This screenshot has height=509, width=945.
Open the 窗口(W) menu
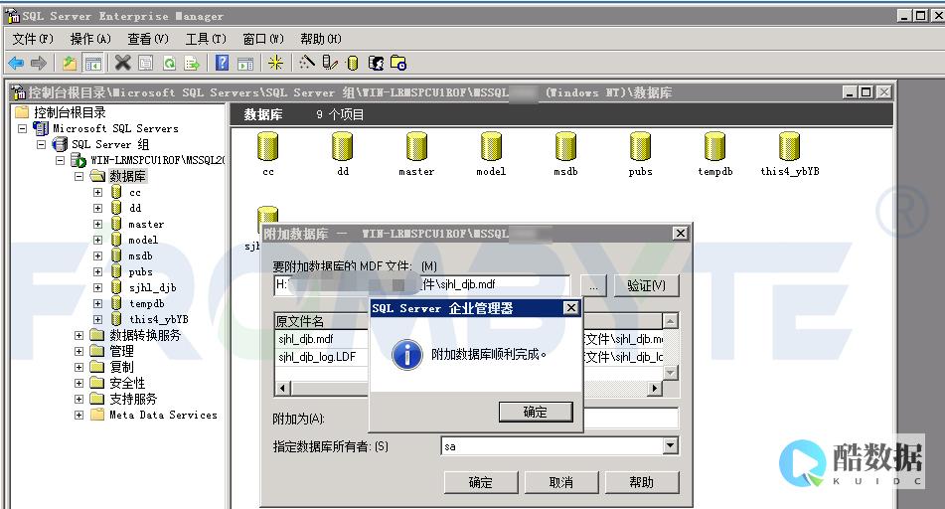tap(262, 39)
